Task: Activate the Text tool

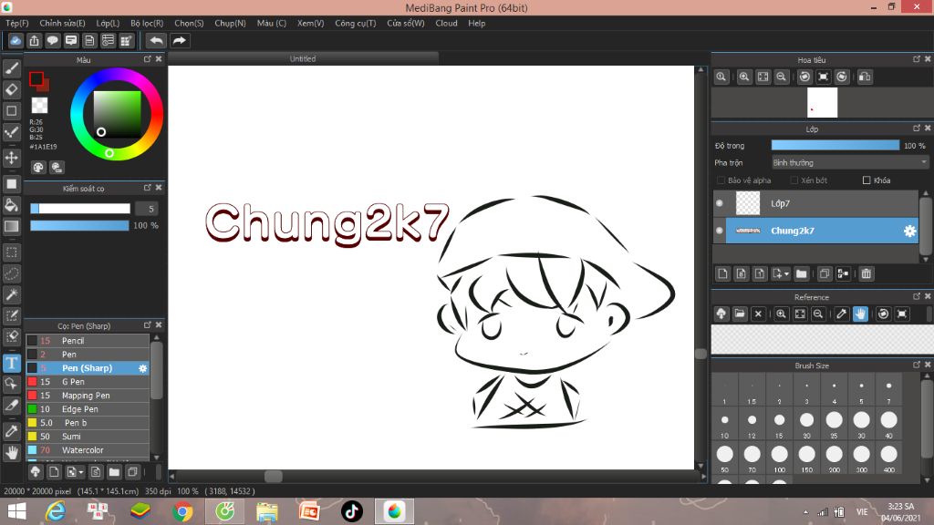Action: coord(11,363)
